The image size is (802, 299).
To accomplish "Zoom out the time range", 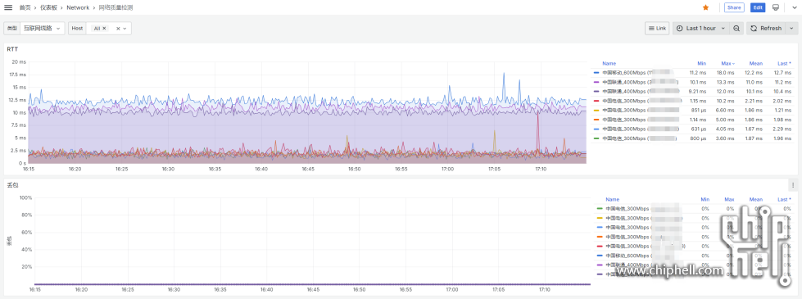I will pos(736,29).
